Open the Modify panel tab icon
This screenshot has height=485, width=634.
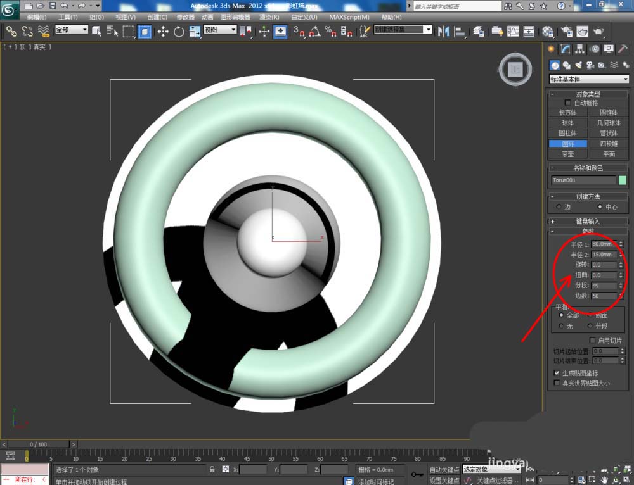[564, 49]
